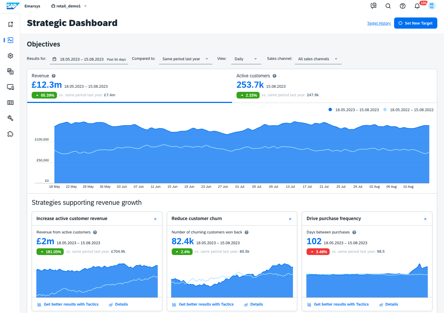
Task: Expand the 'All sales channels' dropdown
Action: (317, 59)
